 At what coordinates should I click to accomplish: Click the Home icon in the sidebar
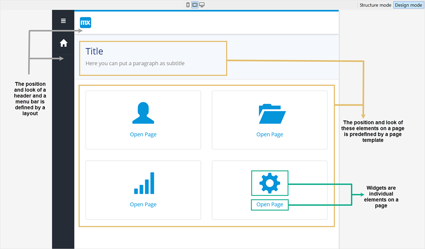[64, 43]
